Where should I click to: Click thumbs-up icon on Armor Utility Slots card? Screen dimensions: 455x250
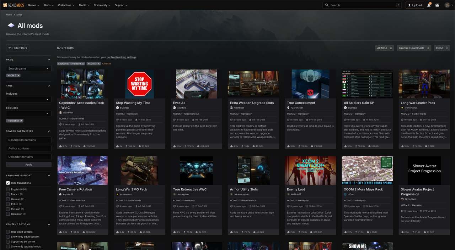point(231,232)
